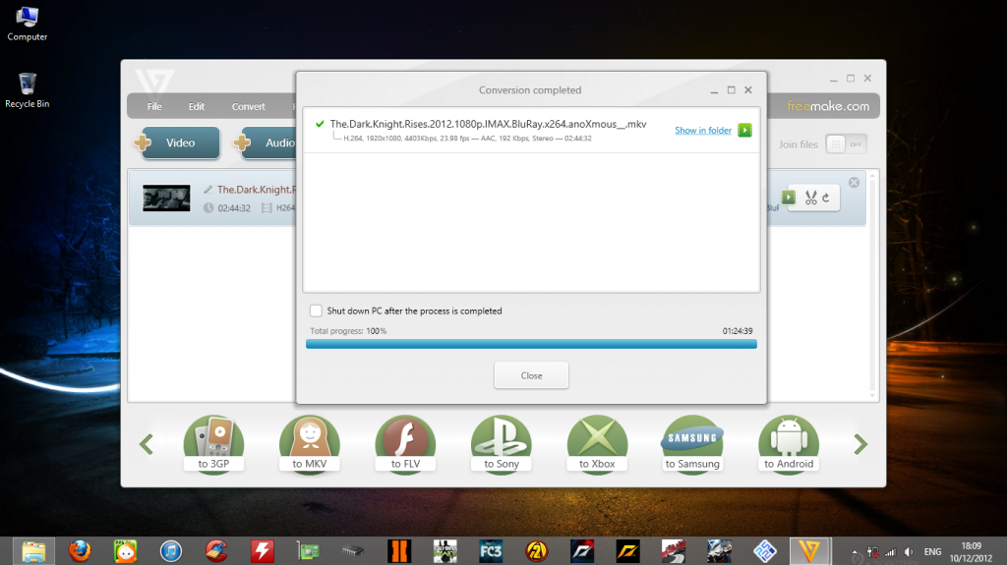Open the Edit menu
This screenshot has width=1007, height=565.
pos(197,106)
